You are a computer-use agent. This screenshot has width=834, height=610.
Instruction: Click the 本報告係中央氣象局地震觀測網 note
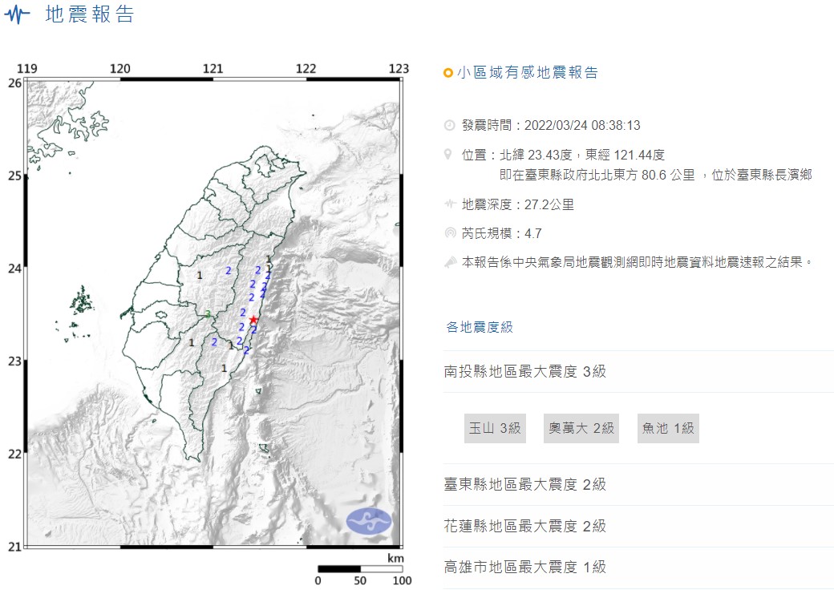638,262
